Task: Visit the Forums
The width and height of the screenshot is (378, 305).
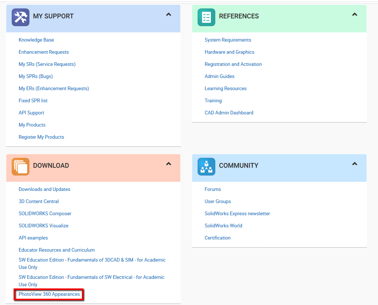Action: [x=213, y=189]
